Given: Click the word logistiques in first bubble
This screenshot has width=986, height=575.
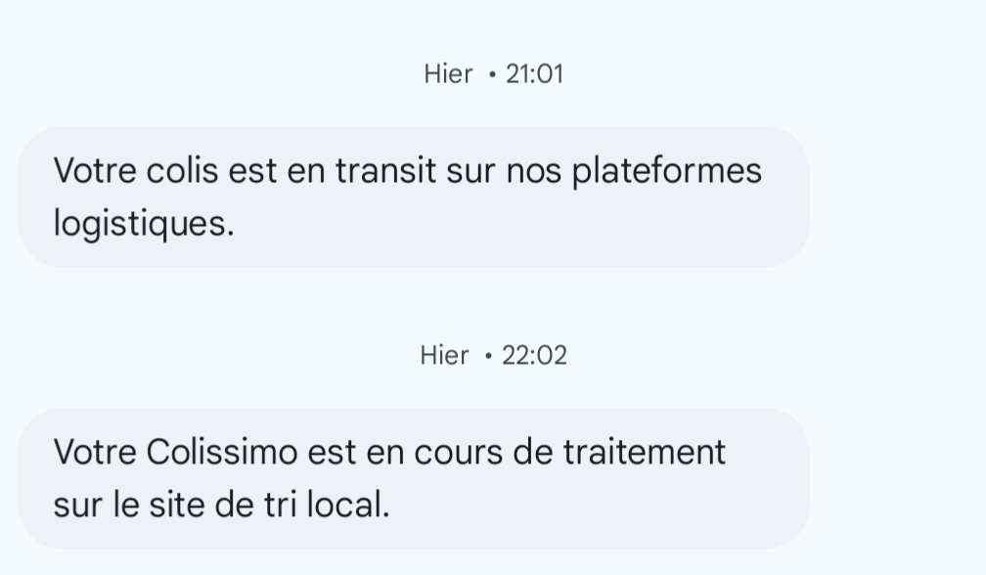Looking at the screenshot, I should pos(144,224).
